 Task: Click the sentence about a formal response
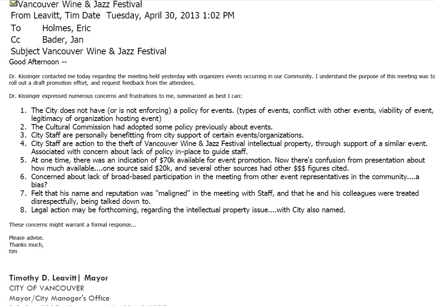pos(72,225)
